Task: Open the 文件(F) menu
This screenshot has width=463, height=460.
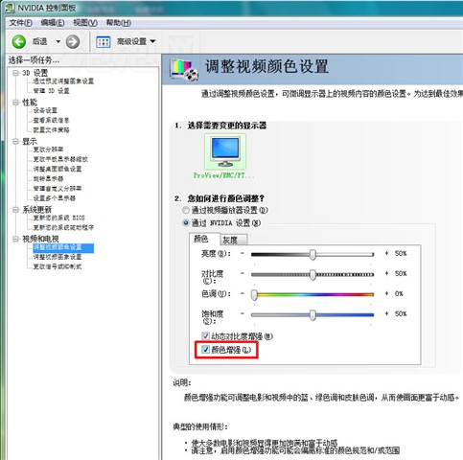Action: click(20, 23)
